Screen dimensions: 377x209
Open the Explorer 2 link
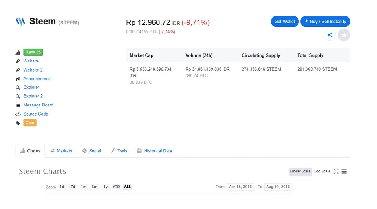point(33,96)
